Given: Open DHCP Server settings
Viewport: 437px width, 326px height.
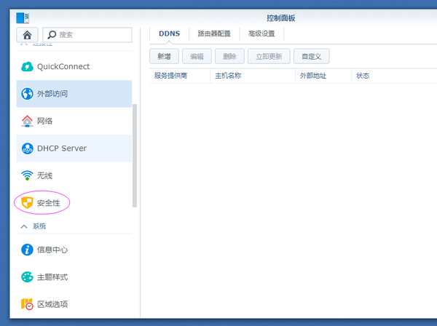Looking at the screenshot, I should tap(74, 148).
